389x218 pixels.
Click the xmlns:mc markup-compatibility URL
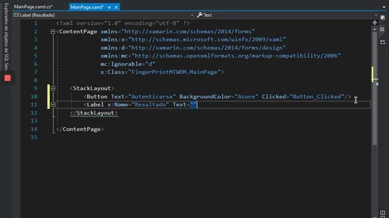click(x=236, y=56)
